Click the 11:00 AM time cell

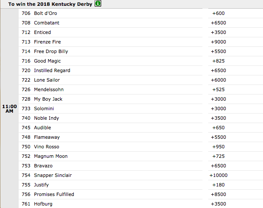[x=10, y=109]
